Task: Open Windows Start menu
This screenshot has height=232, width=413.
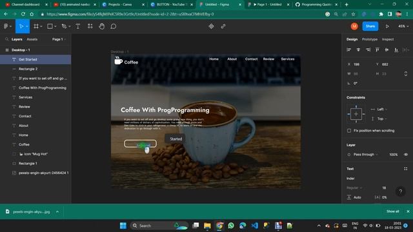Action: tap(123, 226)
